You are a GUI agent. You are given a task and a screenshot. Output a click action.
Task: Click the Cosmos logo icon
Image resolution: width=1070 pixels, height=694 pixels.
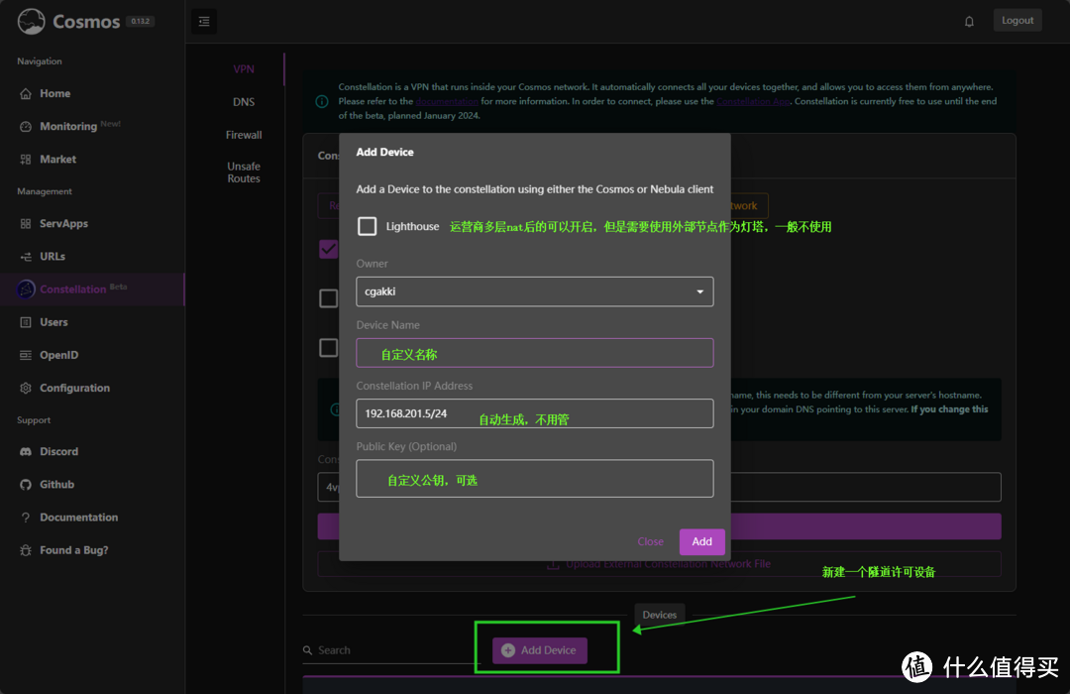coord(32,21)
